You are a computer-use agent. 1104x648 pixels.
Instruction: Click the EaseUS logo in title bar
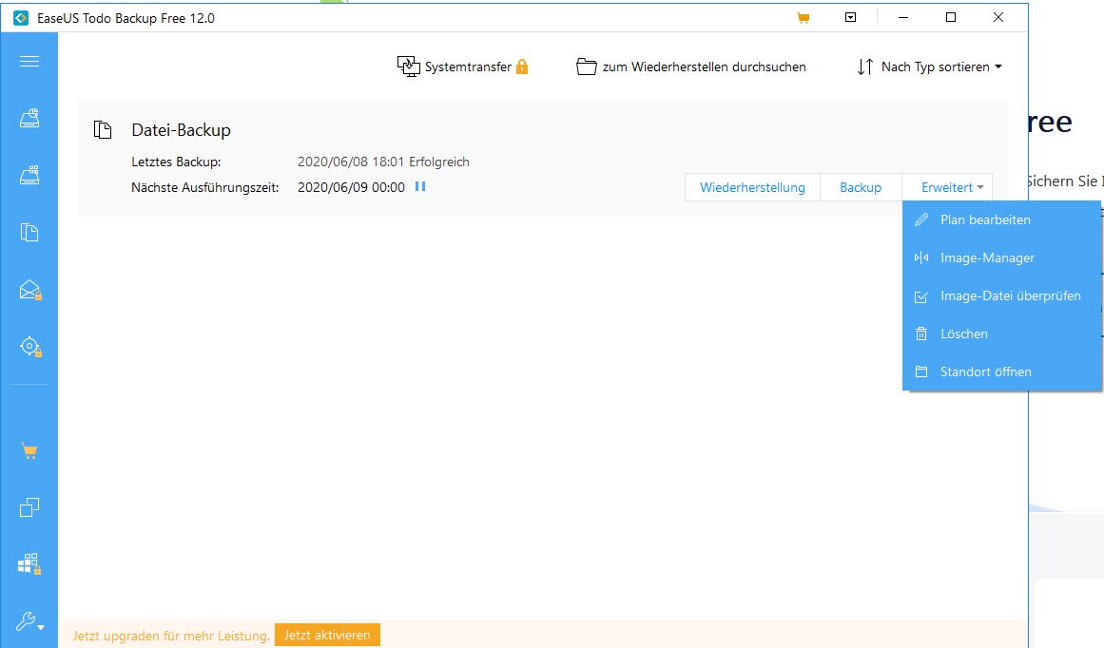click(20, 18)
